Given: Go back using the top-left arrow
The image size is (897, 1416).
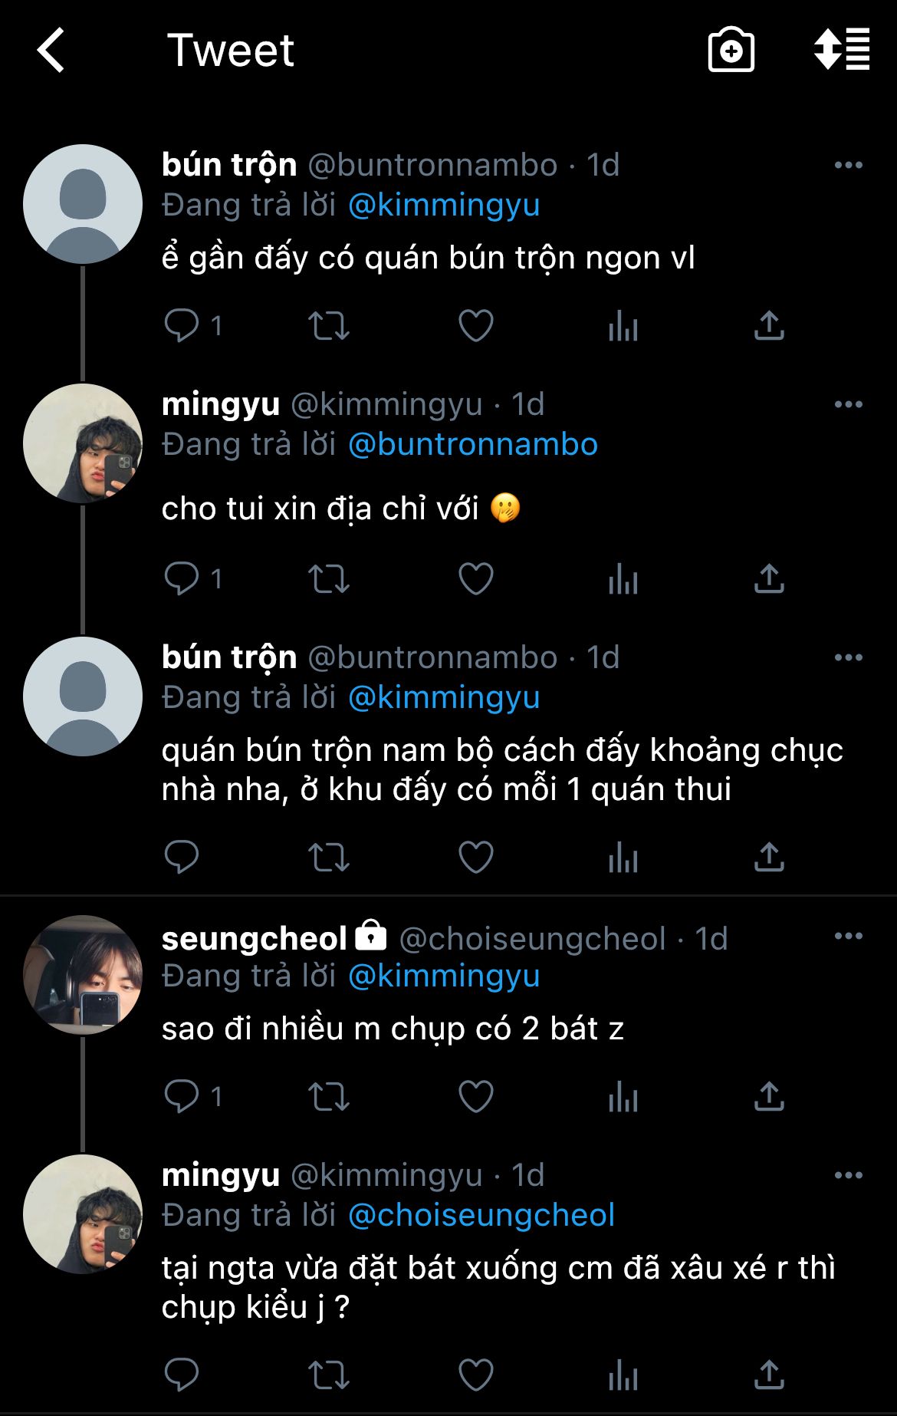Looking at the screenshot, I should (51, 51).
